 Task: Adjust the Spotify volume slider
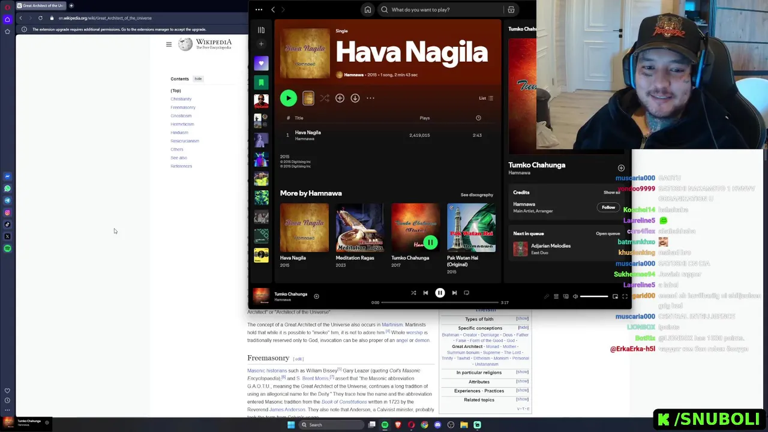(x=594, y=296)
